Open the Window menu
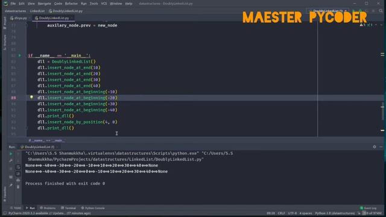Screen dimensions: 386x217 tap(116, 4)
